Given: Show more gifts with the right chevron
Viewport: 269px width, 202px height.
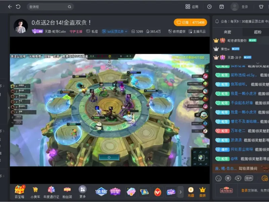Looking at the screenshot, I should (181, 192).
